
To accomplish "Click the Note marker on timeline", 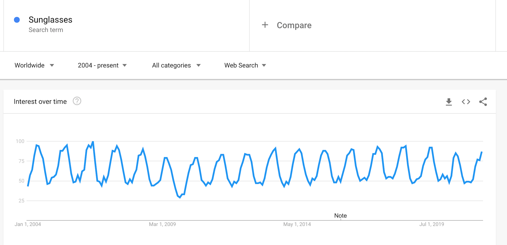I will tap(341, 216).
